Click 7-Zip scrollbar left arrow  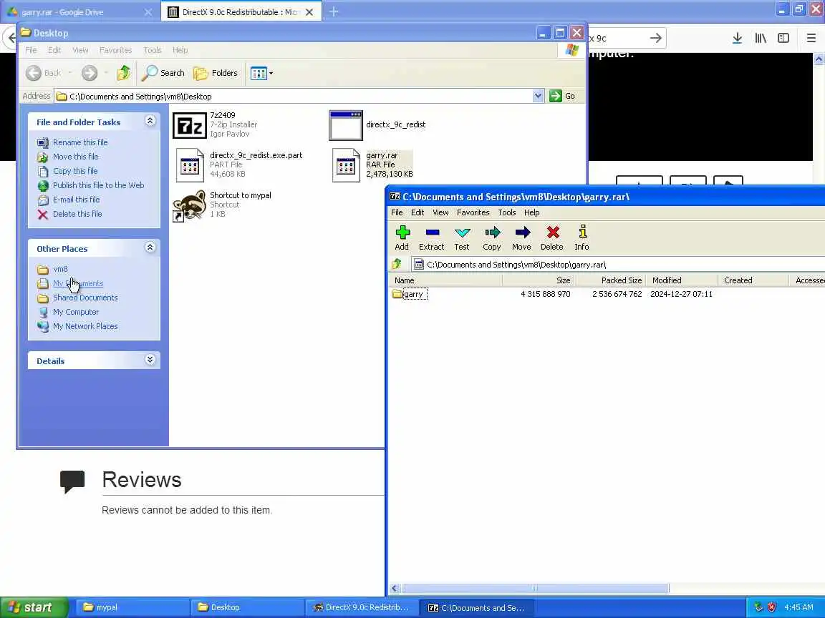pos(395,588)
